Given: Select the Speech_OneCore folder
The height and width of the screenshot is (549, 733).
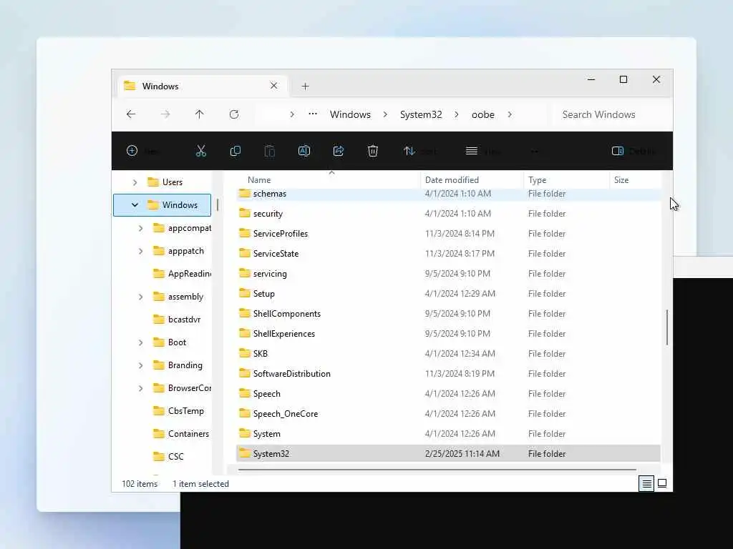Looking at the screenshot, I should [x=285, y=414].
